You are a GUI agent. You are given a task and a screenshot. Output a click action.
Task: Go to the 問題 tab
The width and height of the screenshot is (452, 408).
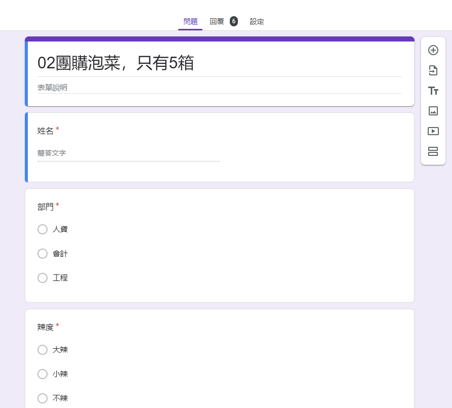(190, 21)
